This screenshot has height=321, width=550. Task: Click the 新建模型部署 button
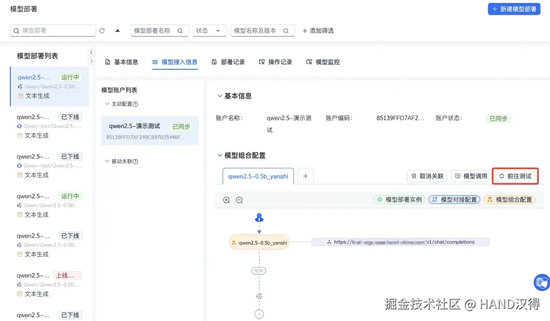[x=514, y=9]
